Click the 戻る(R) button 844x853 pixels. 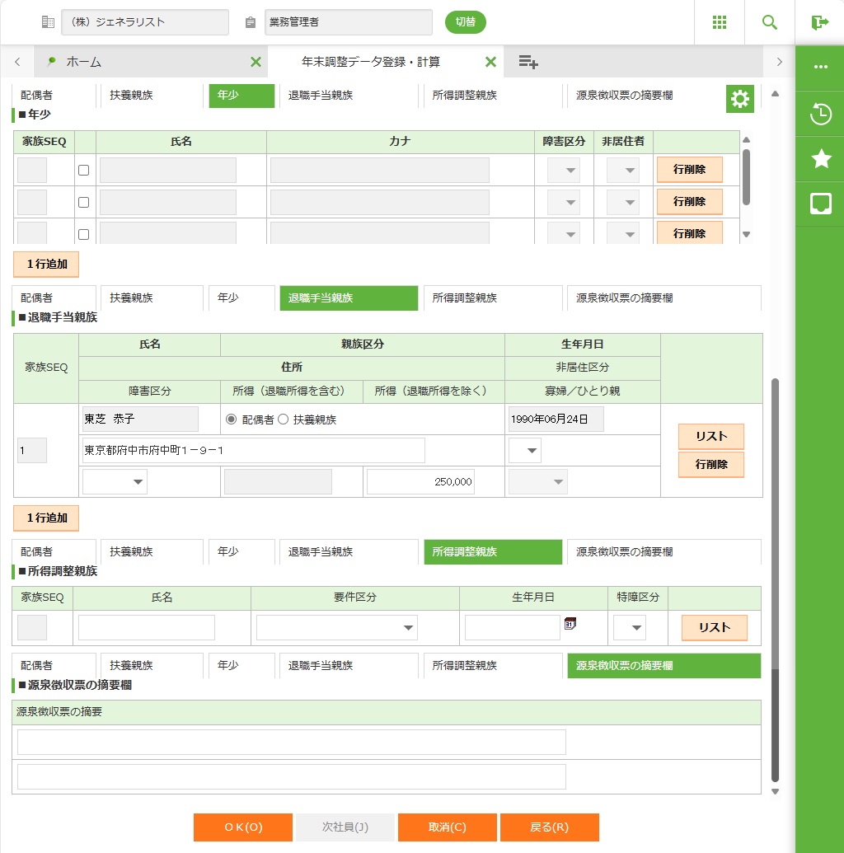click(x=549, y=827)
